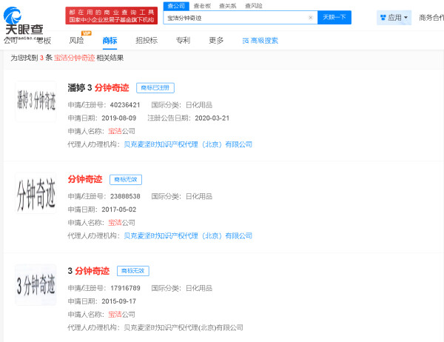The height and width of the screenshot is (342, 444).
Task: Select the 查风险 search tab
Action: click(253, 6)
